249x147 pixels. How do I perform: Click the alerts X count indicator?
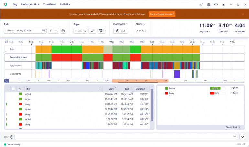point(144,31)
